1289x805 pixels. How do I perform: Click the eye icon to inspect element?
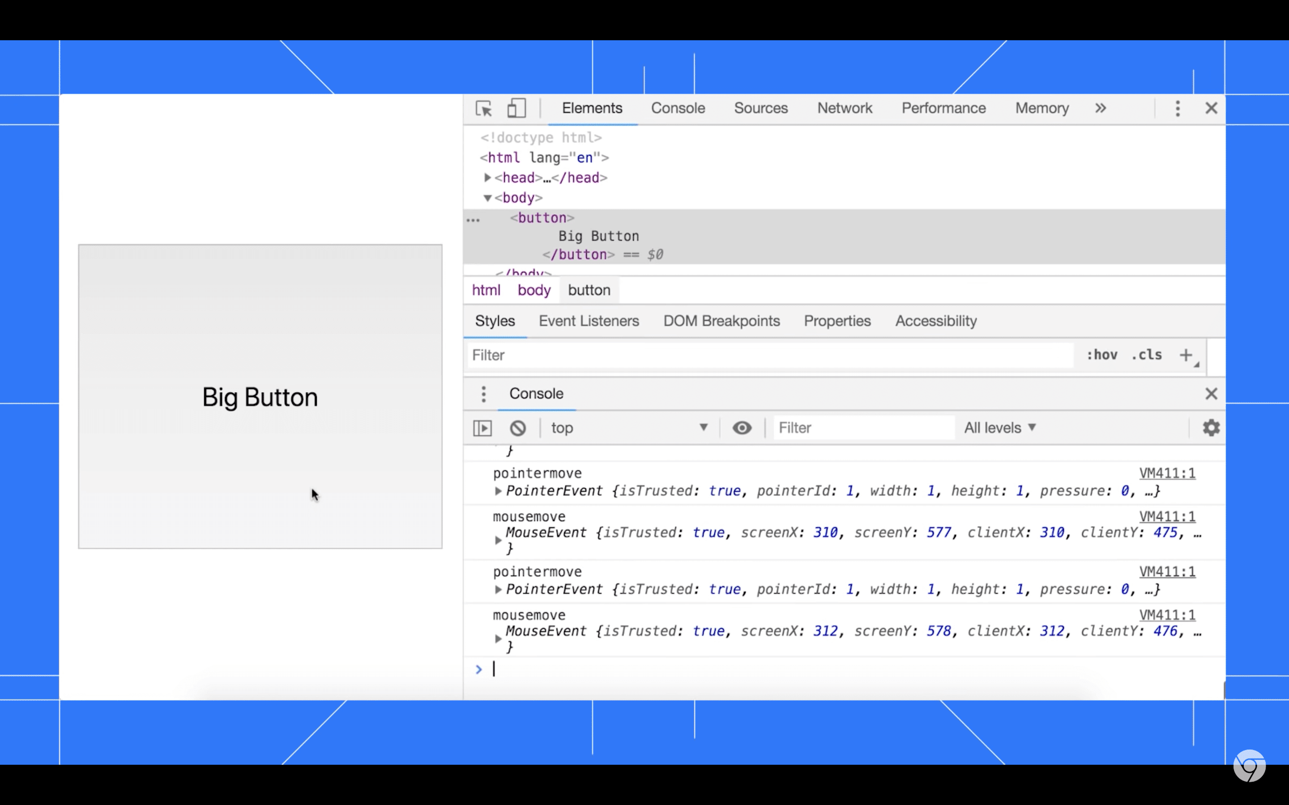pyautogui.click(x=743, y=428)
